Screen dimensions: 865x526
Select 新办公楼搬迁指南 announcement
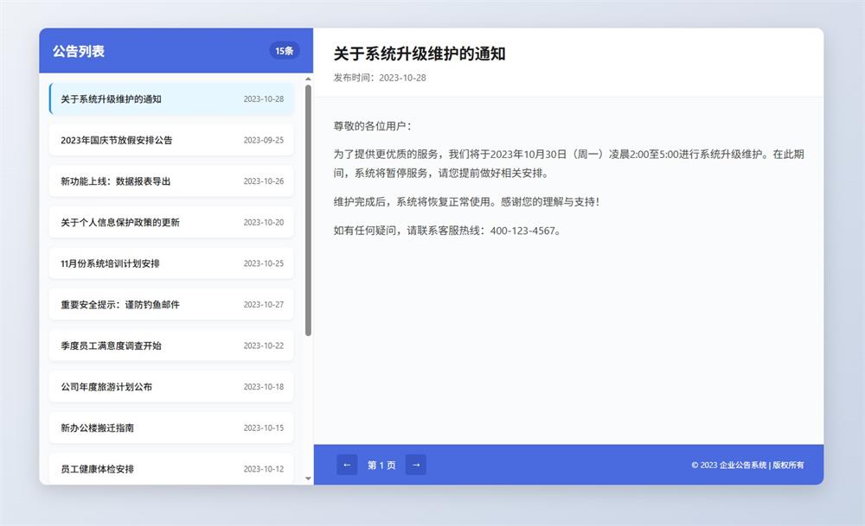[171, 428]
